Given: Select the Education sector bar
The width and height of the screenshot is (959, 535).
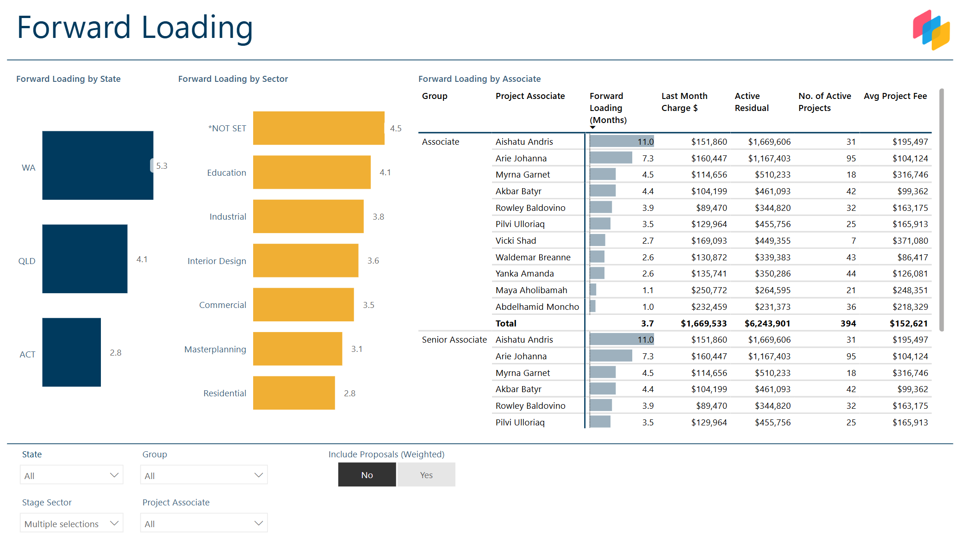Looking at the screenshot, I should (311, 172).
